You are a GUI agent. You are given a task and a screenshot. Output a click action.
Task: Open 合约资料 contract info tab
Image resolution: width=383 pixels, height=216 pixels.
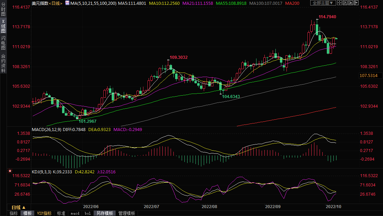(3, 63)
